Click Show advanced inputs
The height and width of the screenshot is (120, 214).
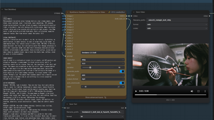click(96, 97)
